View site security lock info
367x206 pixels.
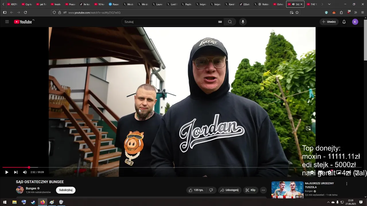60,13
